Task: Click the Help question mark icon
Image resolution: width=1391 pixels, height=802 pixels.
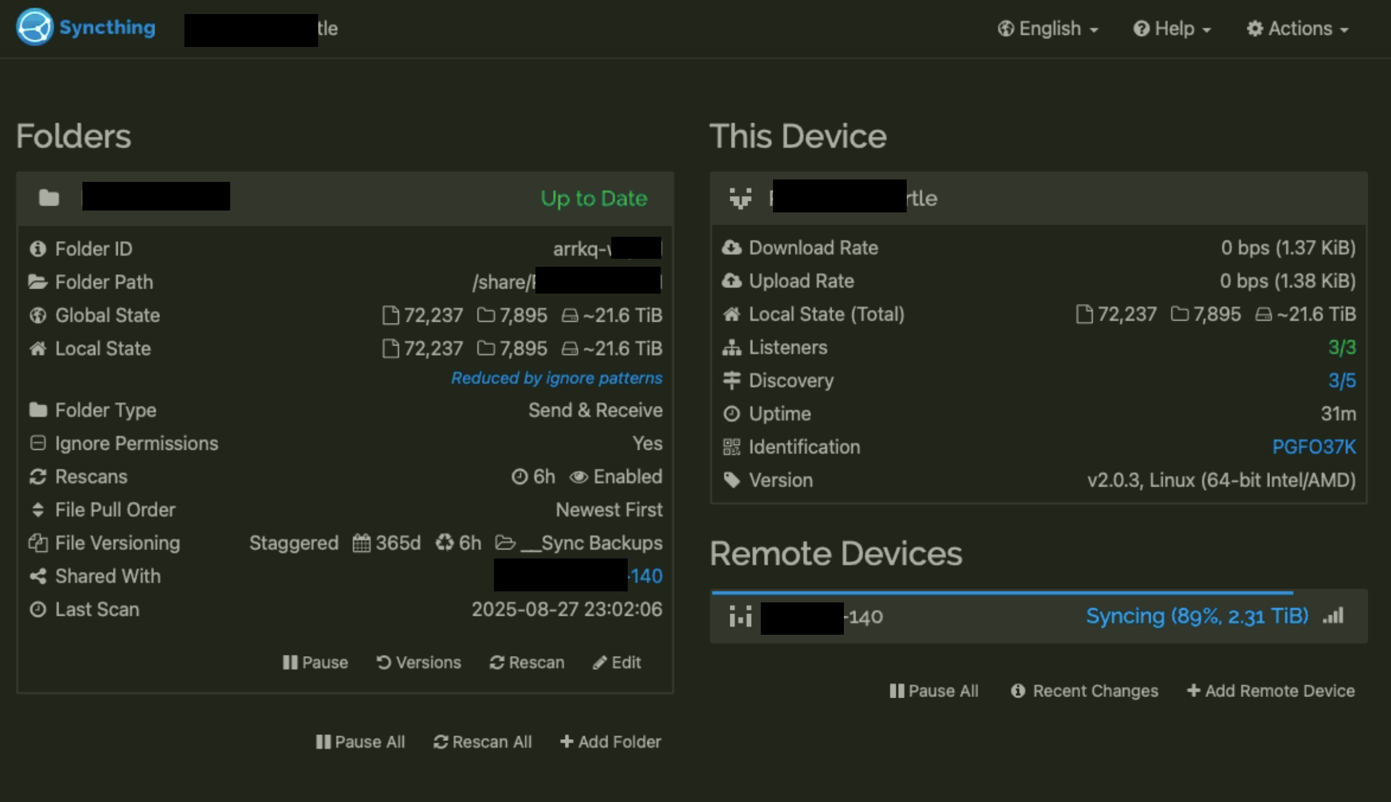Action: [x=1141, y=29]
